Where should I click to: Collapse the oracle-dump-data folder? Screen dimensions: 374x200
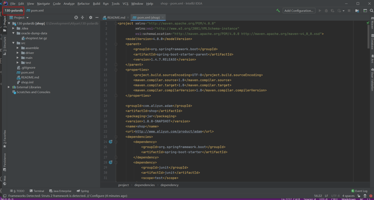click(13, 33)
